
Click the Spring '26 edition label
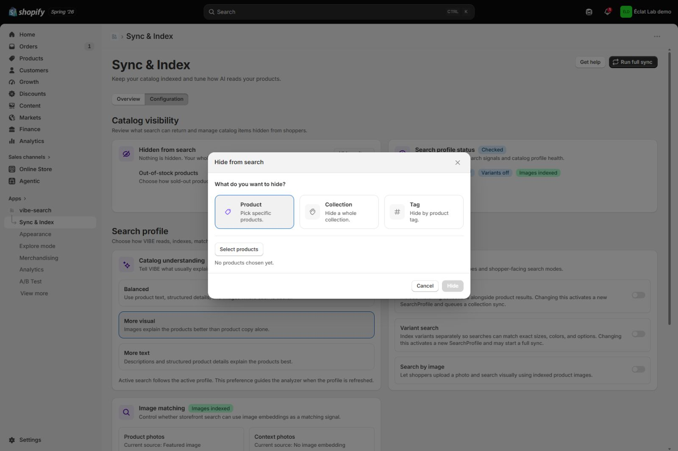[62, 12]
